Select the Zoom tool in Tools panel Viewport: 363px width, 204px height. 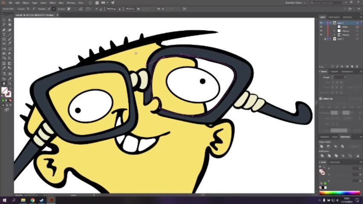tap(10, 83)
